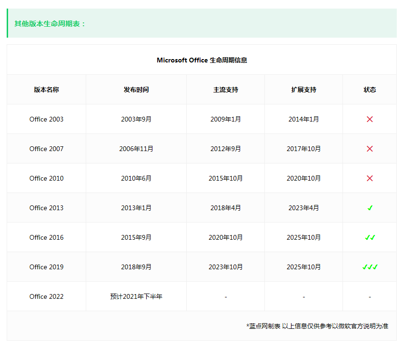Click mainstream support date 2009年1月
The width and height of the screenshot is (403, 346).
point(226,119)
